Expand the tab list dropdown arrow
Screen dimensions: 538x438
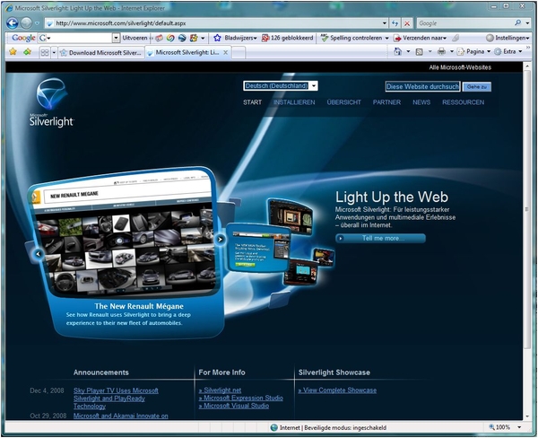coord(54,53)
